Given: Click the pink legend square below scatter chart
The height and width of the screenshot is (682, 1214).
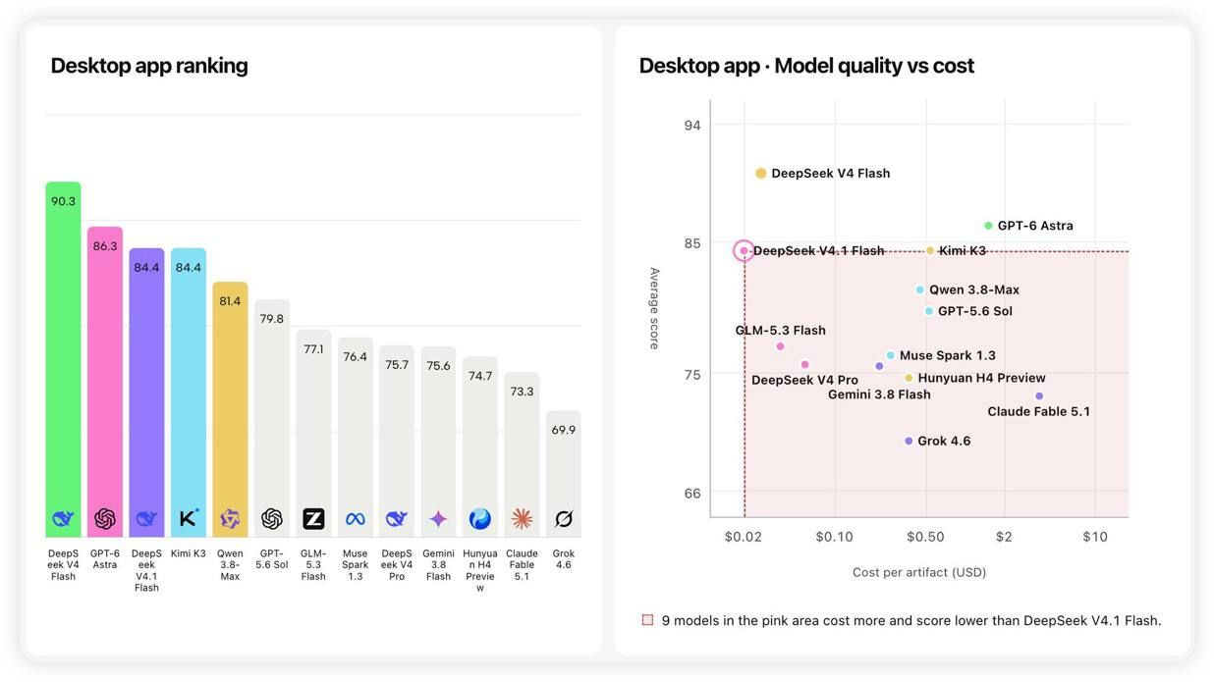Looking at the screenshot, I should 647,620.
